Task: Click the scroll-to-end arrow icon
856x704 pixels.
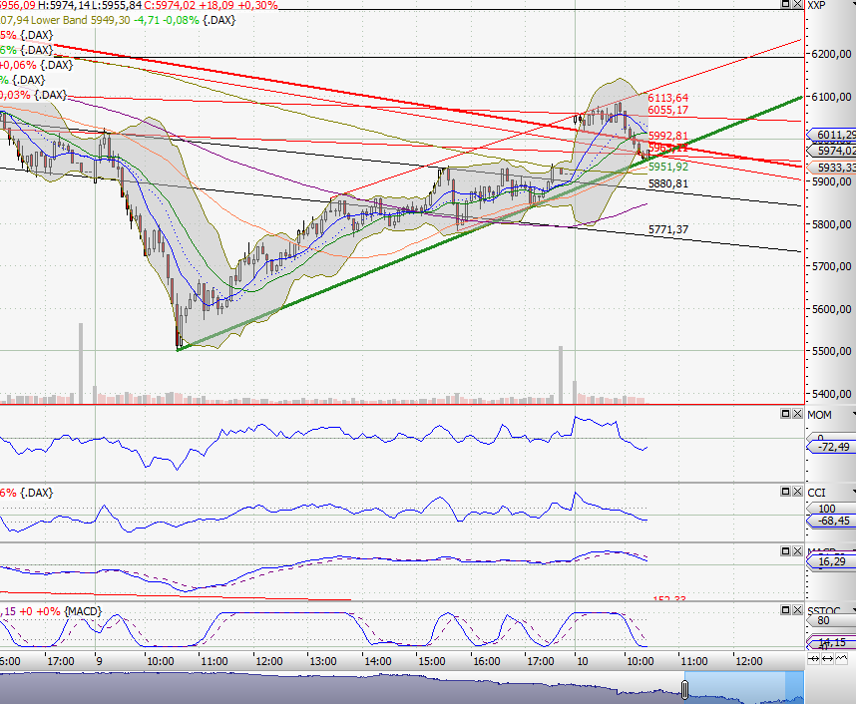Action: tap(813, 659)
